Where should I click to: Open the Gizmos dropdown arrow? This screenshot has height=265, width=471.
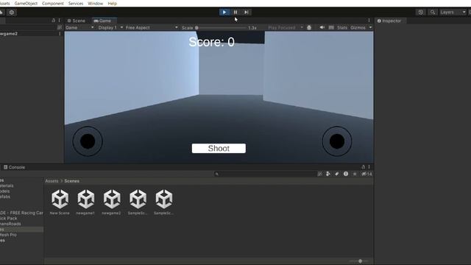click(370, 28)
